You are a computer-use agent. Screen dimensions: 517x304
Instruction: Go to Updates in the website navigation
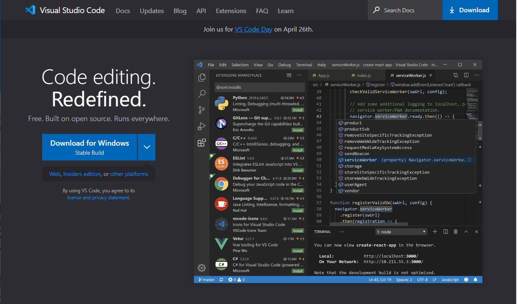152,11
